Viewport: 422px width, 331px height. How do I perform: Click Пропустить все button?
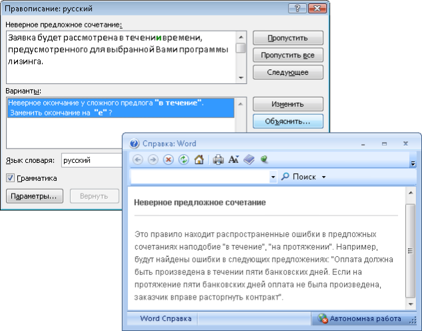[288, 55]
